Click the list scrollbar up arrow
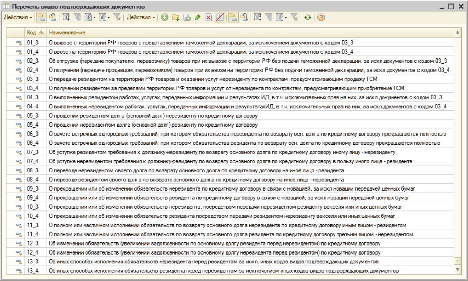This screenshot has height=281, width=468. [457, 32]
